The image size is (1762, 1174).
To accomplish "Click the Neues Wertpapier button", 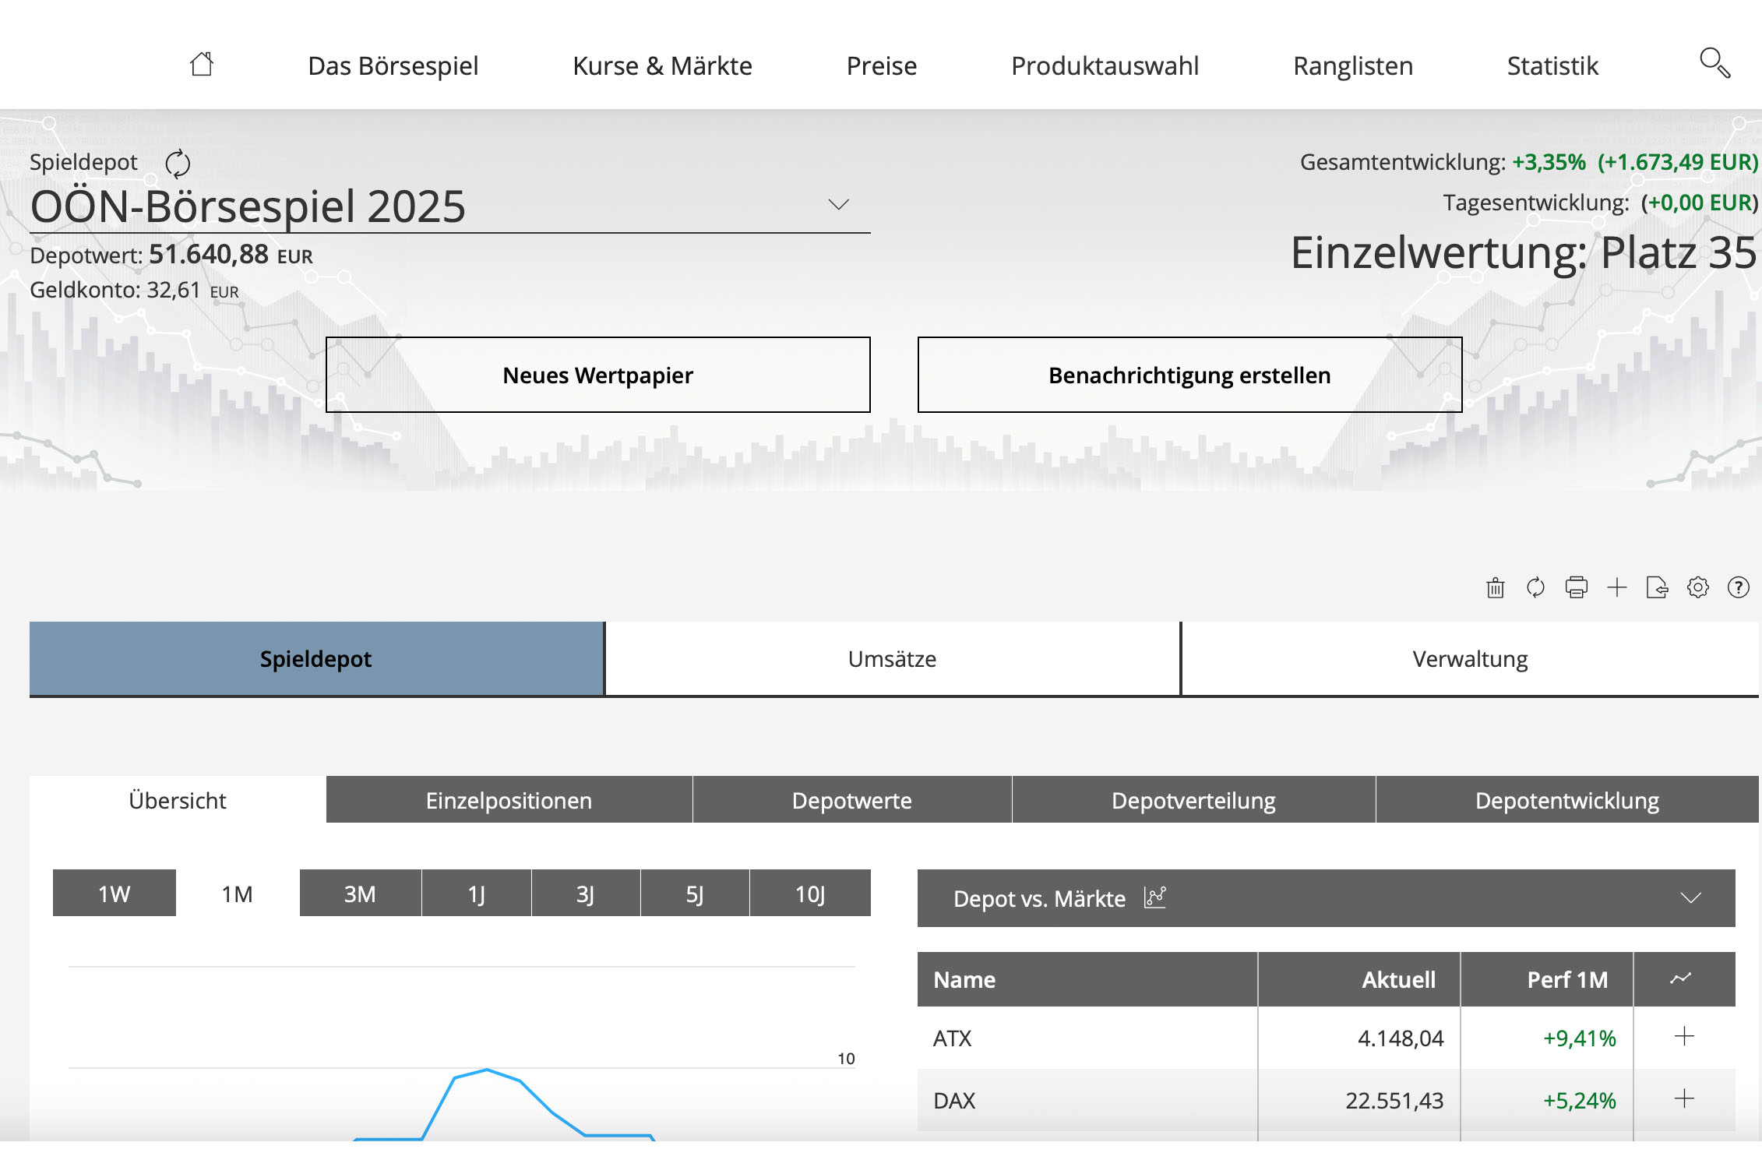I will click(598, 375).
